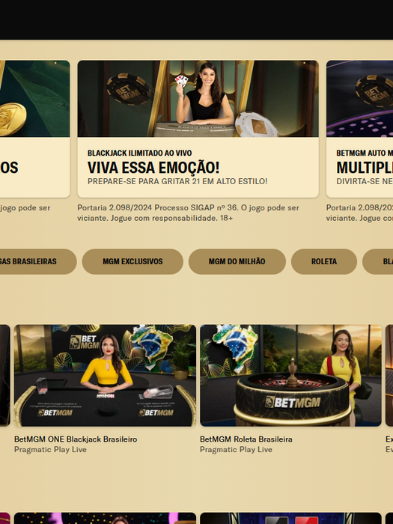
Task: Open the Mesas Brasileiras category pill
Action: pyautogui.click(x=37, y=261)
